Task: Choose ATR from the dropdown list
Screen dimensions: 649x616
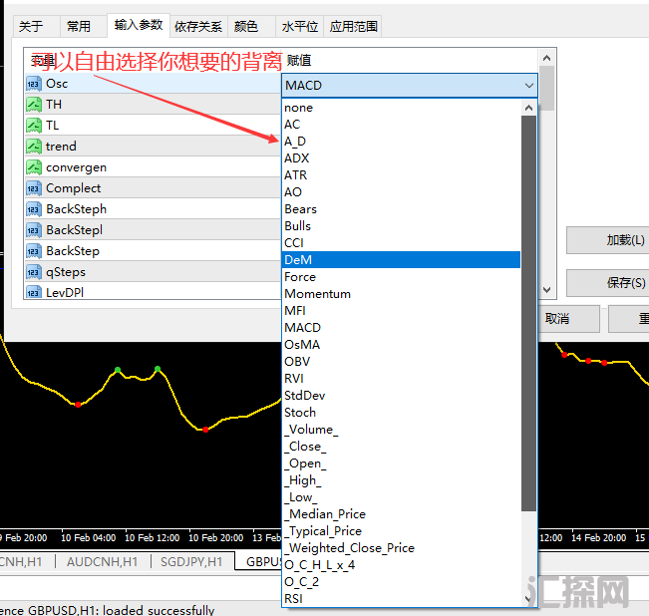Action: click(401, 175)
